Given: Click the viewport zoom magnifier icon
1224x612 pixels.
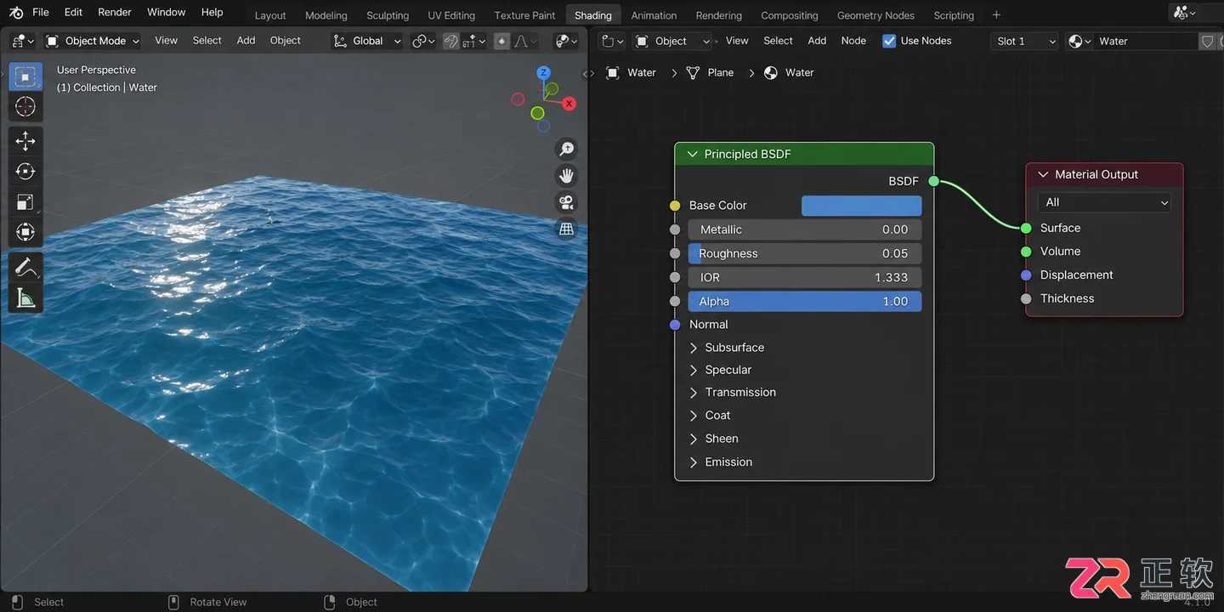Looking at the screenshot, I should pyautogui.click(x=566, y=150).
